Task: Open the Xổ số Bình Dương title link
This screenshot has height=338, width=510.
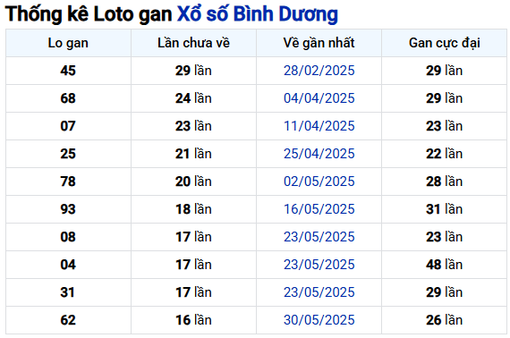Action: click(258, 14)
